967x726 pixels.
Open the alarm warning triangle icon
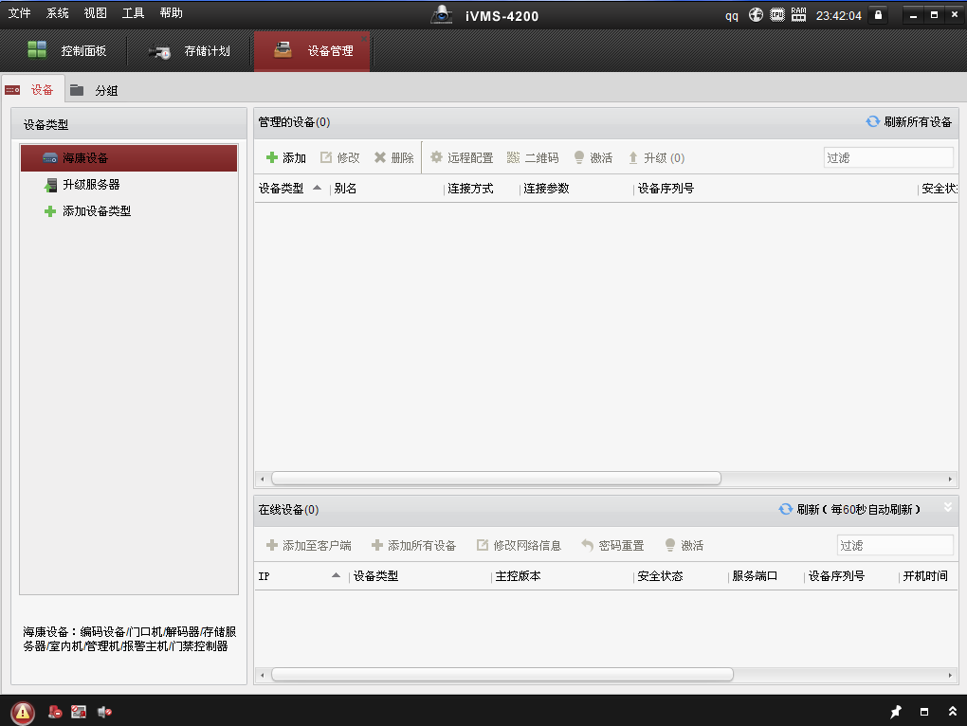(23, 713)
